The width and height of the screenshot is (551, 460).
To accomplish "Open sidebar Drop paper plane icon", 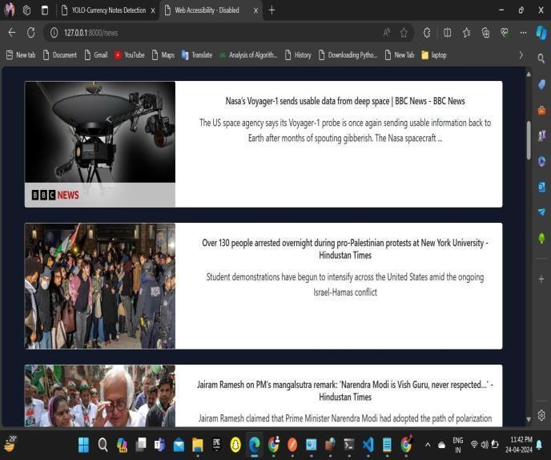I will click(541, 212).
